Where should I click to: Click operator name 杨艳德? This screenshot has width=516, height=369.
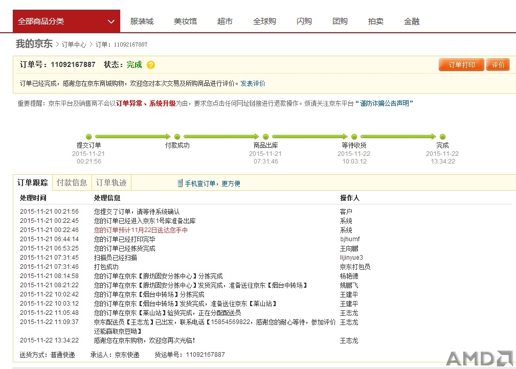coord(349,276)
